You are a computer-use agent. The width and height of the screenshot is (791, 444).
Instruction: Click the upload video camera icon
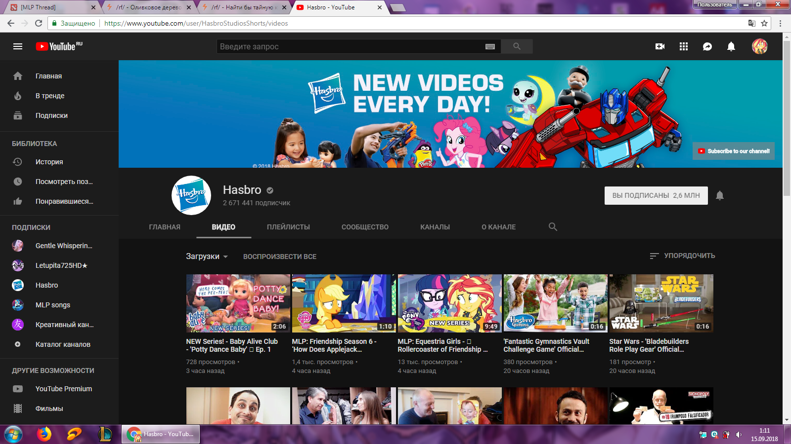click(660, 46)
